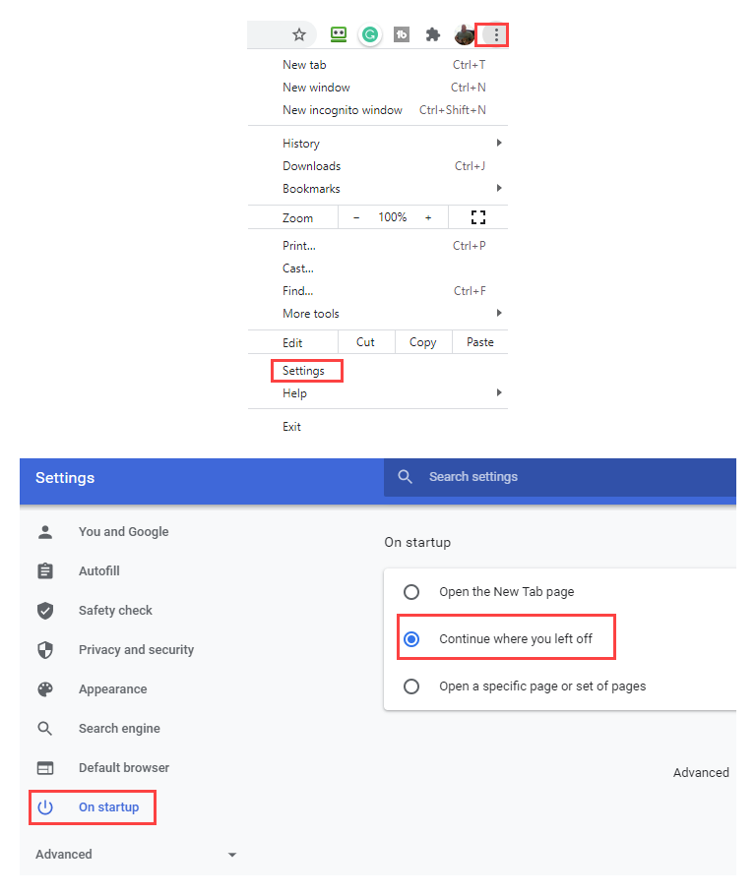The image size is (756, 895).
Task: Open a New incognito window
Action: coord(342,109)
